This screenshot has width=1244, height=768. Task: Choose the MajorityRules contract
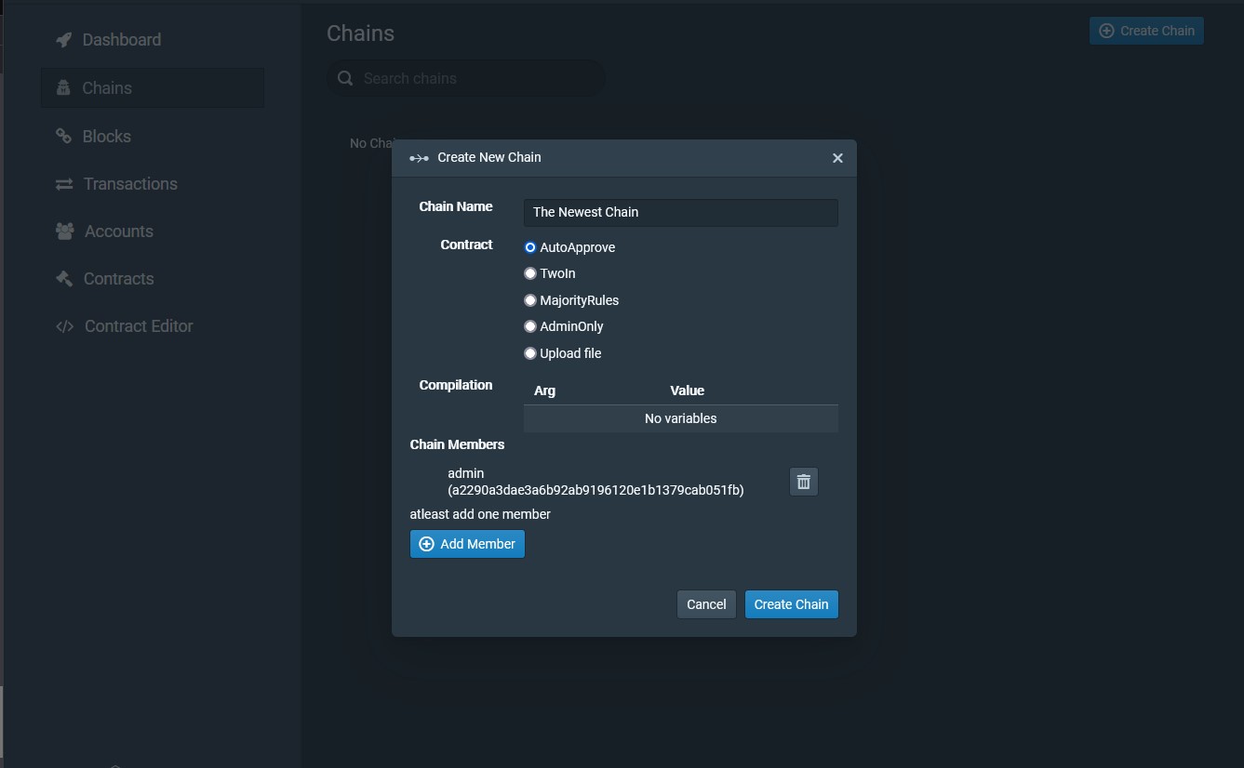click(530, 299)
